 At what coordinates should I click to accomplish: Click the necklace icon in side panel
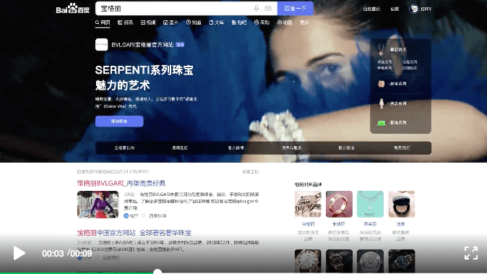coord(381,50)
